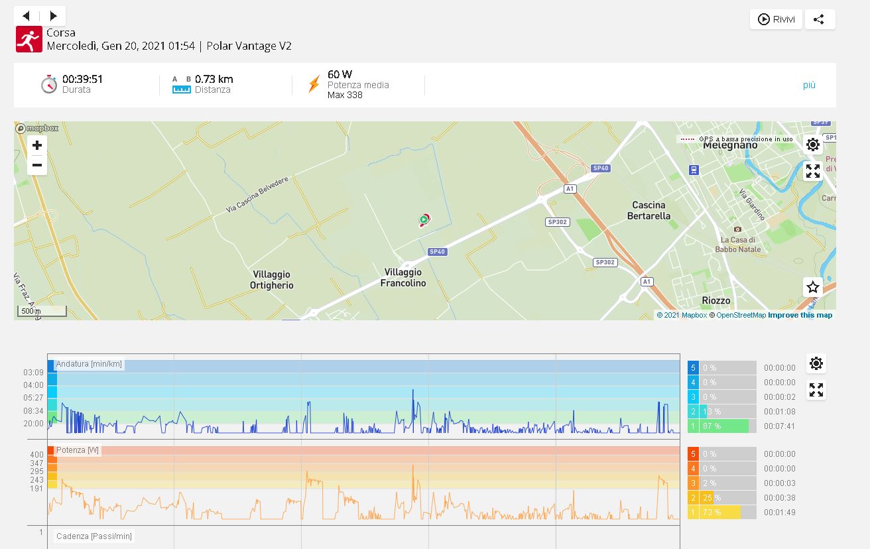This screenshot has width=870, height=549.
Task: Click the star favorite icon on map
Action: pos(813,287)
